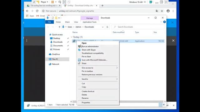
Task: Open the Apps bookmarks shortcut
Action: coord(30,16)
